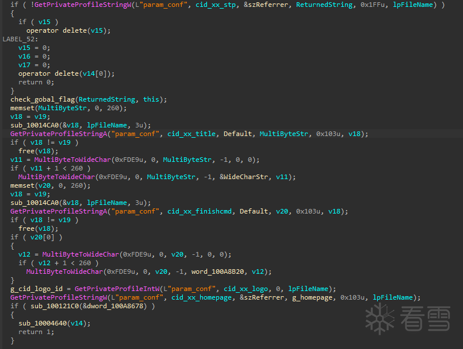Click the 'v15 = 0;' assignment

(x=35, y=48)
